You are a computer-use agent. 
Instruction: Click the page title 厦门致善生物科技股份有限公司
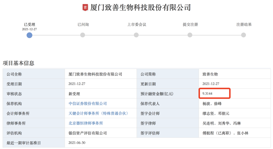(x=141, y=8)
